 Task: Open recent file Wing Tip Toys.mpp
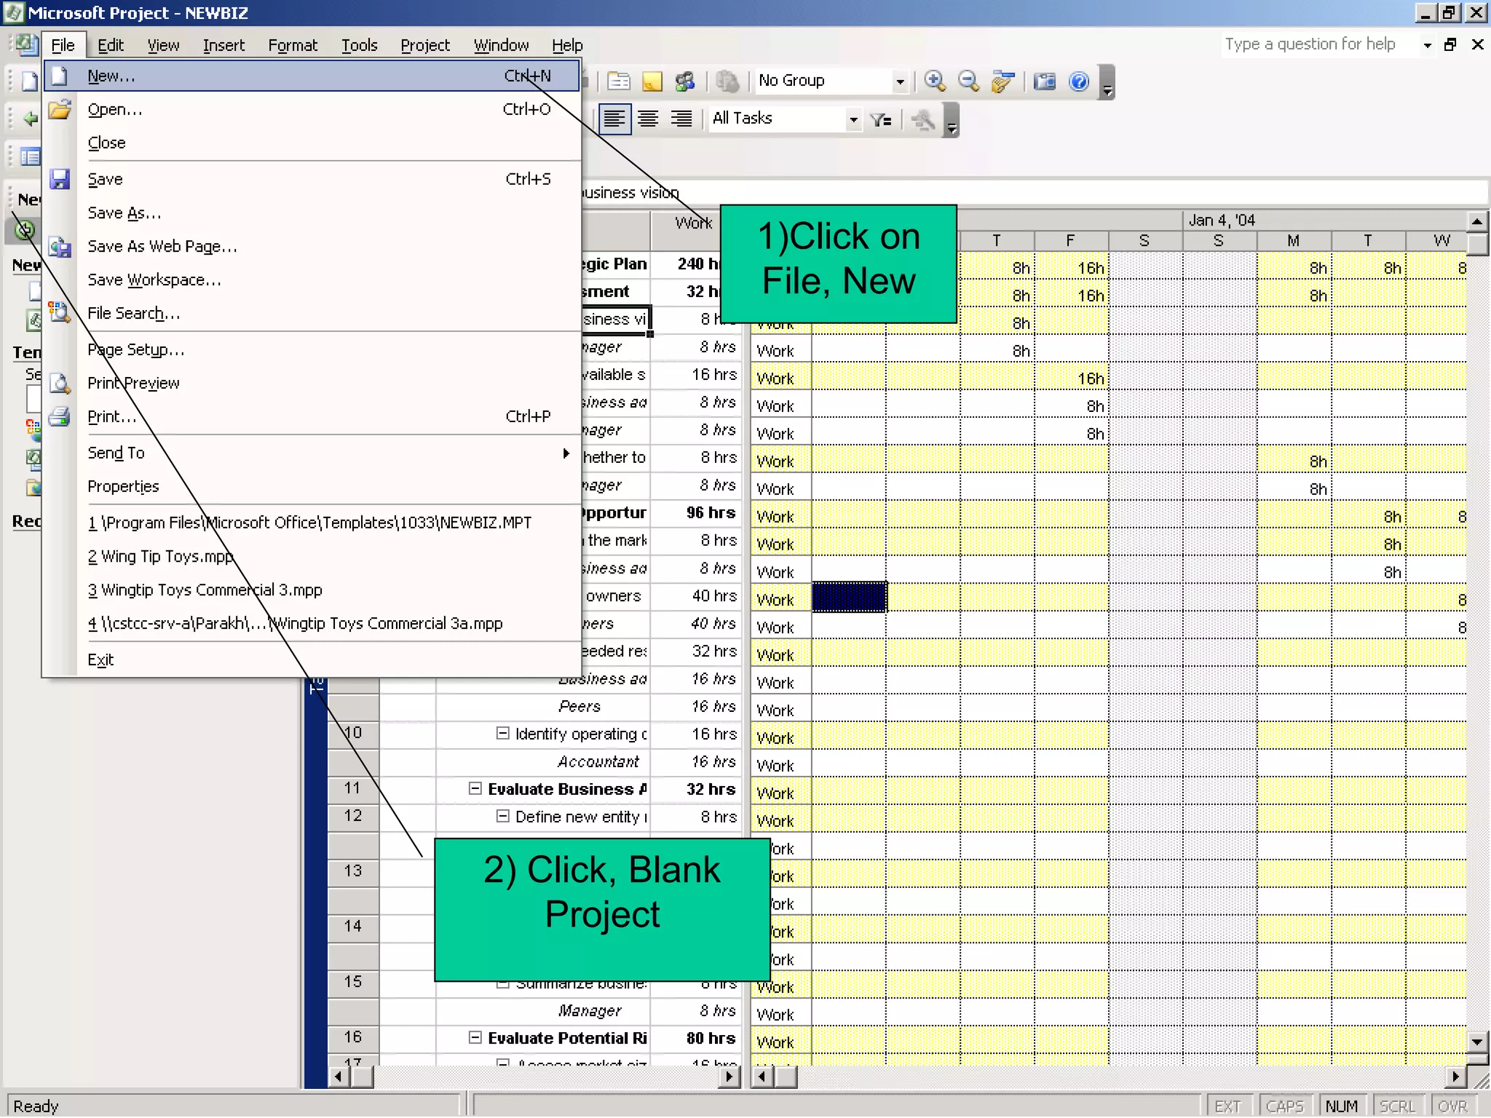[312, 556]
